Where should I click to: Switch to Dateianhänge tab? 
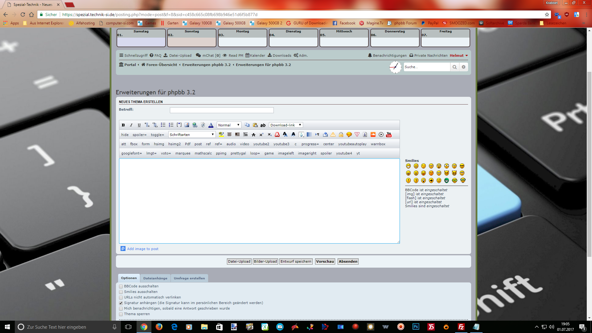[155, 278]
